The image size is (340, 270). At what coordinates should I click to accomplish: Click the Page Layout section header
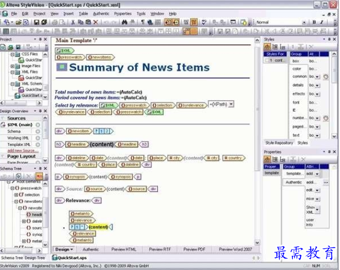[x=21, y=156]
